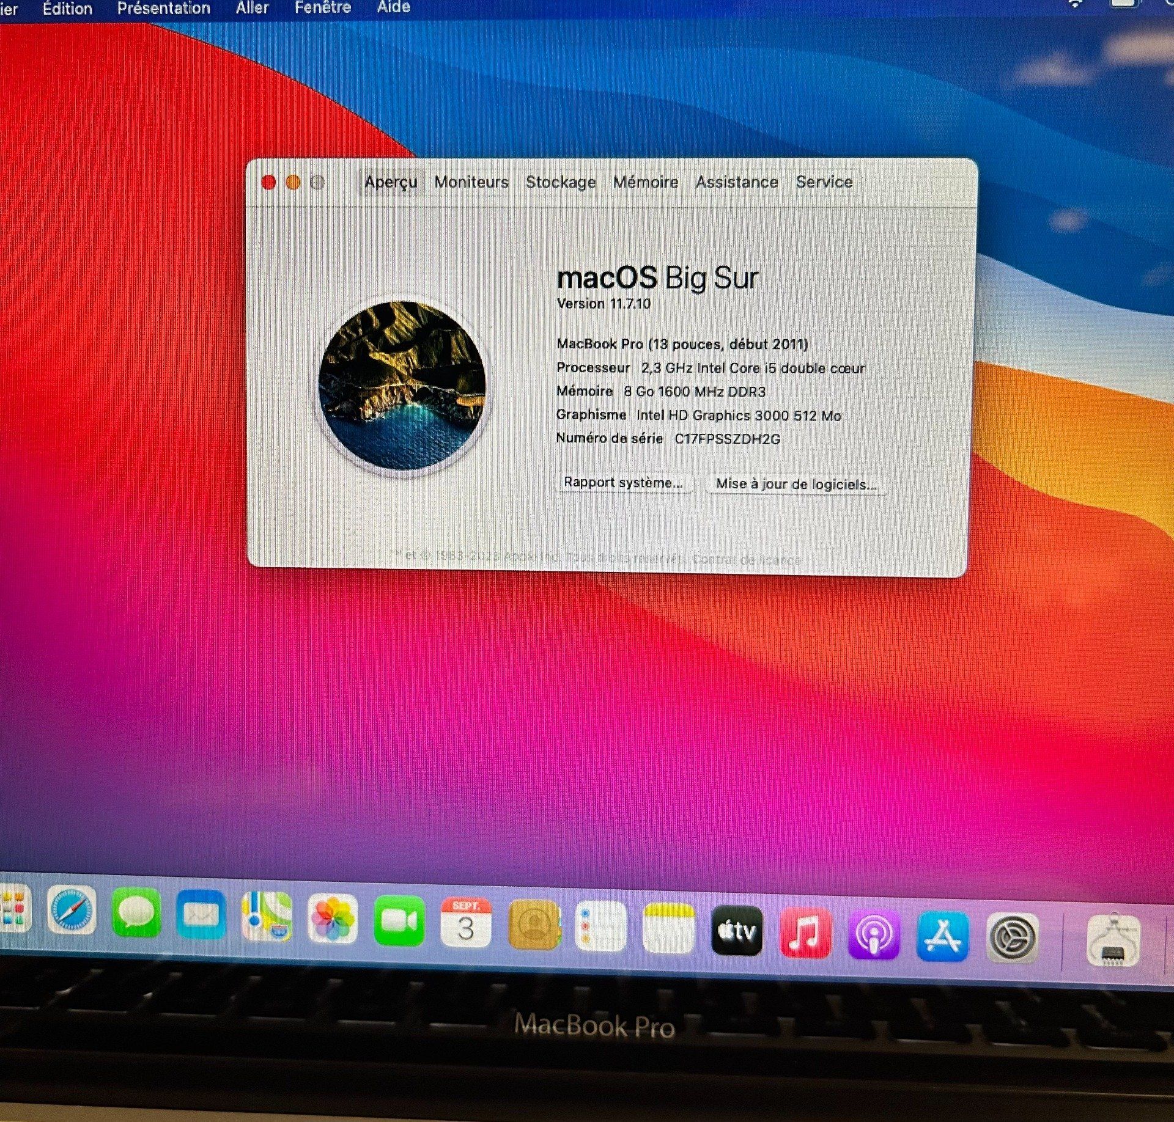
Task: Switch to the Service tab
Action: point(824,182)
